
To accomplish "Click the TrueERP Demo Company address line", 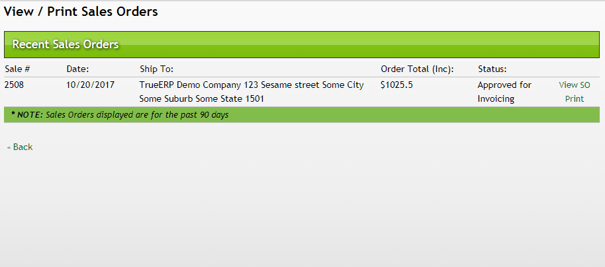I will (251, 85).
